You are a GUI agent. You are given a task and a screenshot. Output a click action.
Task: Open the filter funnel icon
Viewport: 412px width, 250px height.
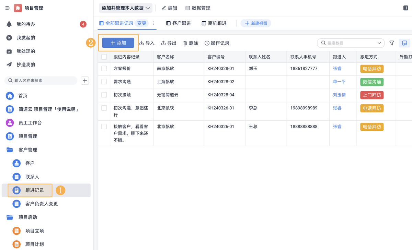[x=392, y=43]
